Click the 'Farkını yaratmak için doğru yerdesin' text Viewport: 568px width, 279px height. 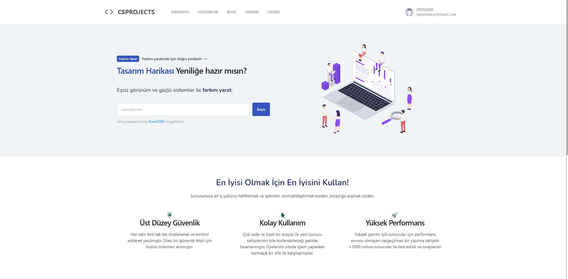point(172,59)
